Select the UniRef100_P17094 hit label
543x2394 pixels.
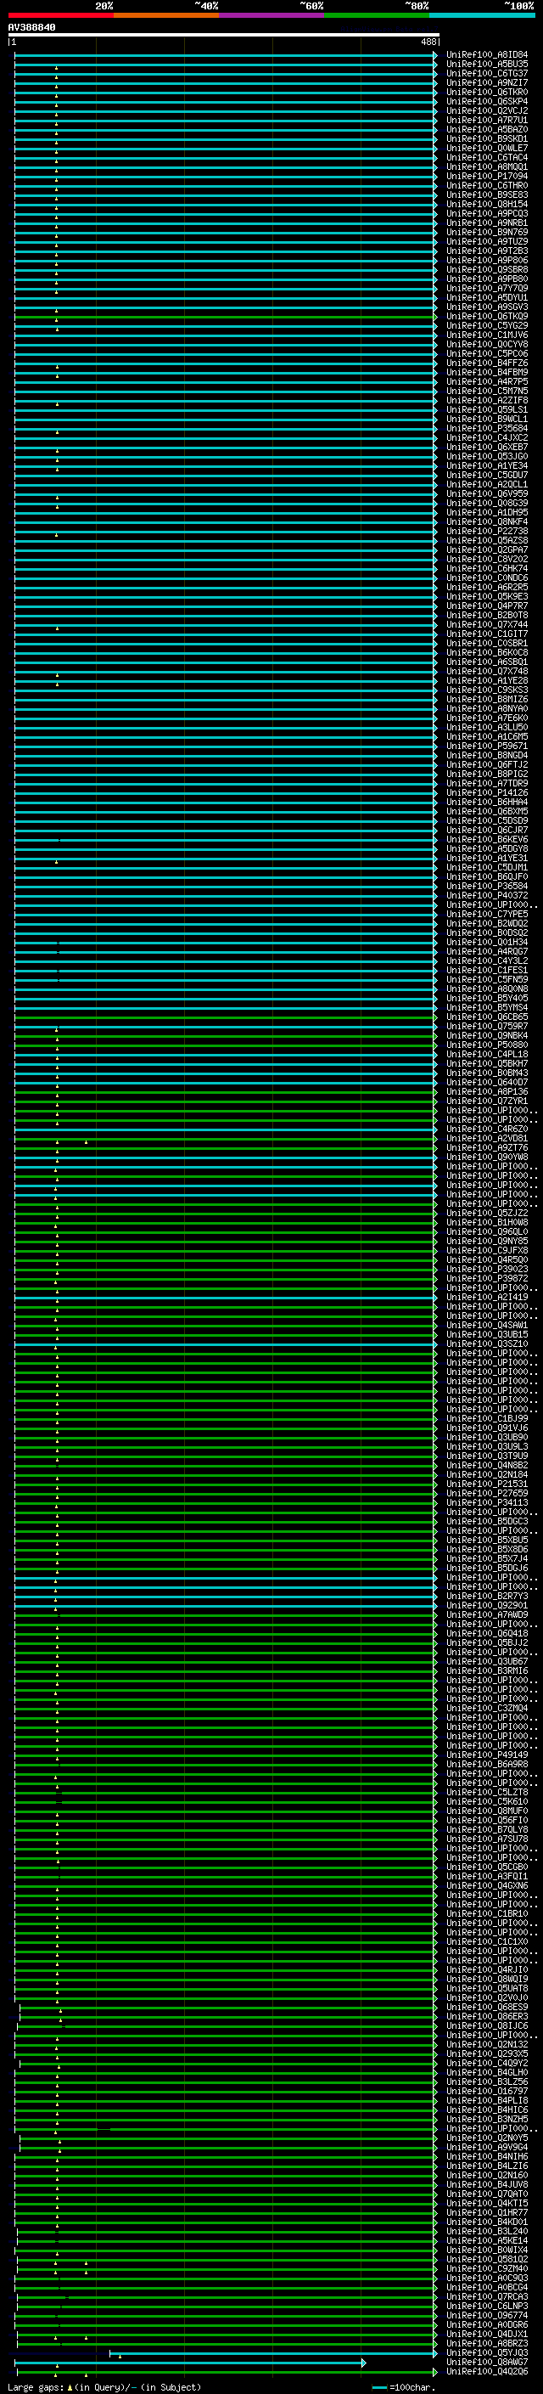[486, 177]
